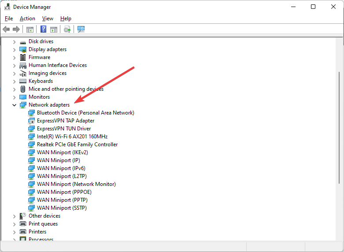This screenshot has width=344, height=252.
Task: Collapse the Network adapters node
Action: (x=14, y=105)
